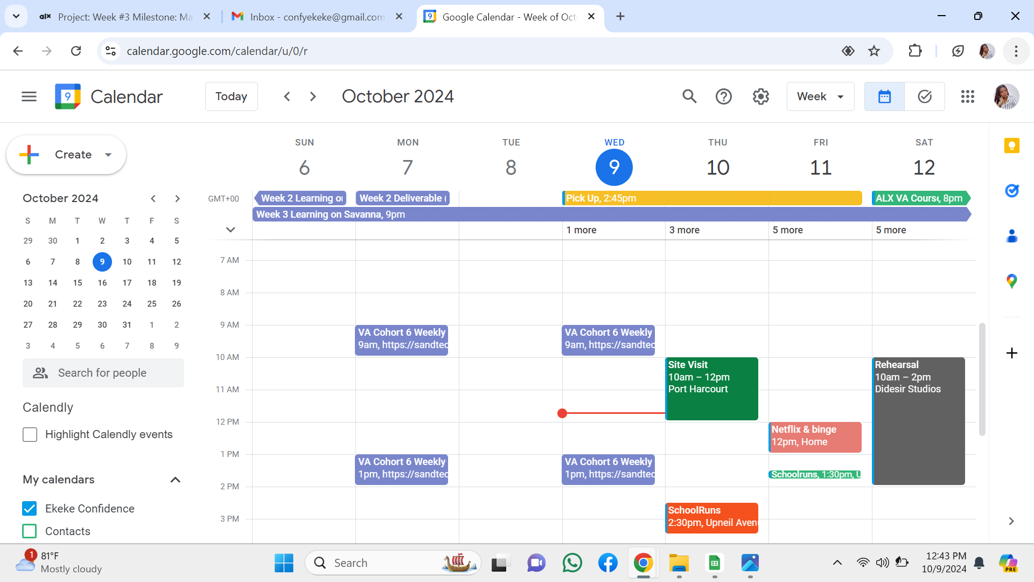Click the Google Calendar logo
Image resolution: width=1034 pixels, height=582 pixels.
tap(68, 96)
